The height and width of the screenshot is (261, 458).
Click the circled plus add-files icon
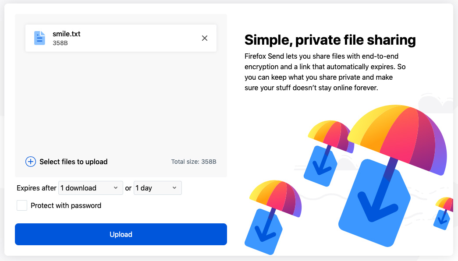coord(31,162)
